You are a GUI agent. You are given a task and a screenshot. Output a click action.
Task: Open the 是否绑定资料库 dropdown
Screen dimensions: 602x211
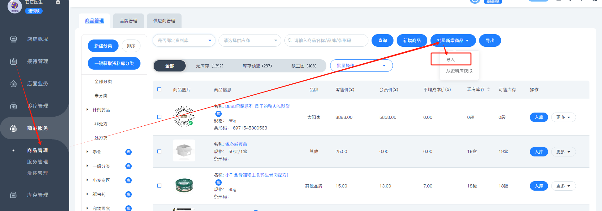pos(184,40)
